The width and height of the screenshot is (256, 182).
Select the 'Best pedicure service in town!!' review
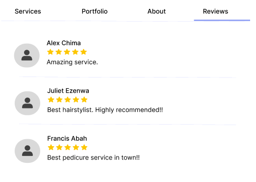(93, 157)
